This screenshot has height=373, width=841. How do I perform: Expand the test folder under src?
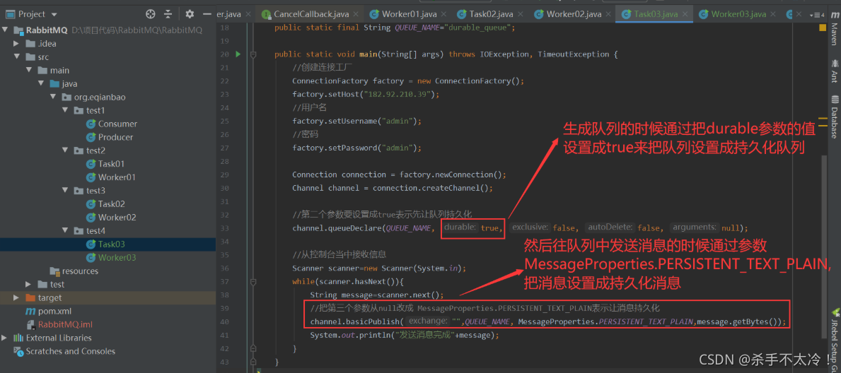tap(29, 284)
